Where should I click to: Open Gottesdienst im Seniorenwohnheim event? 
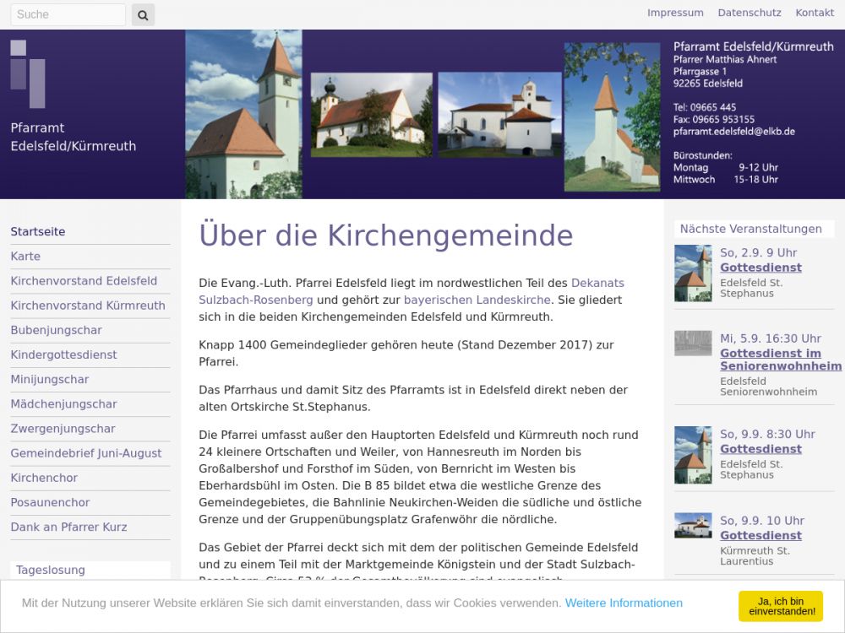(780, 360)
